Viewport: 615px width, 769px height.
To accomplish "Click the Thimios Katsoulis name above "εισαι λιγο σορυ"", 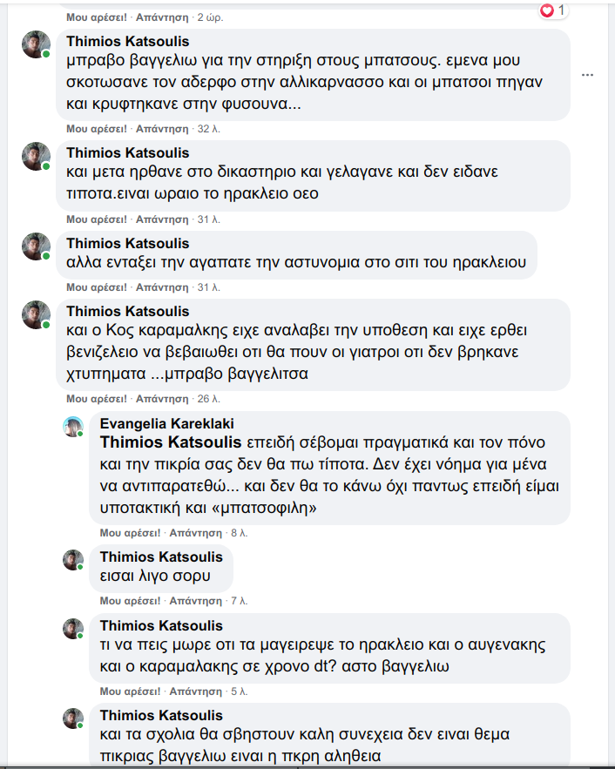I will [161, 557].
